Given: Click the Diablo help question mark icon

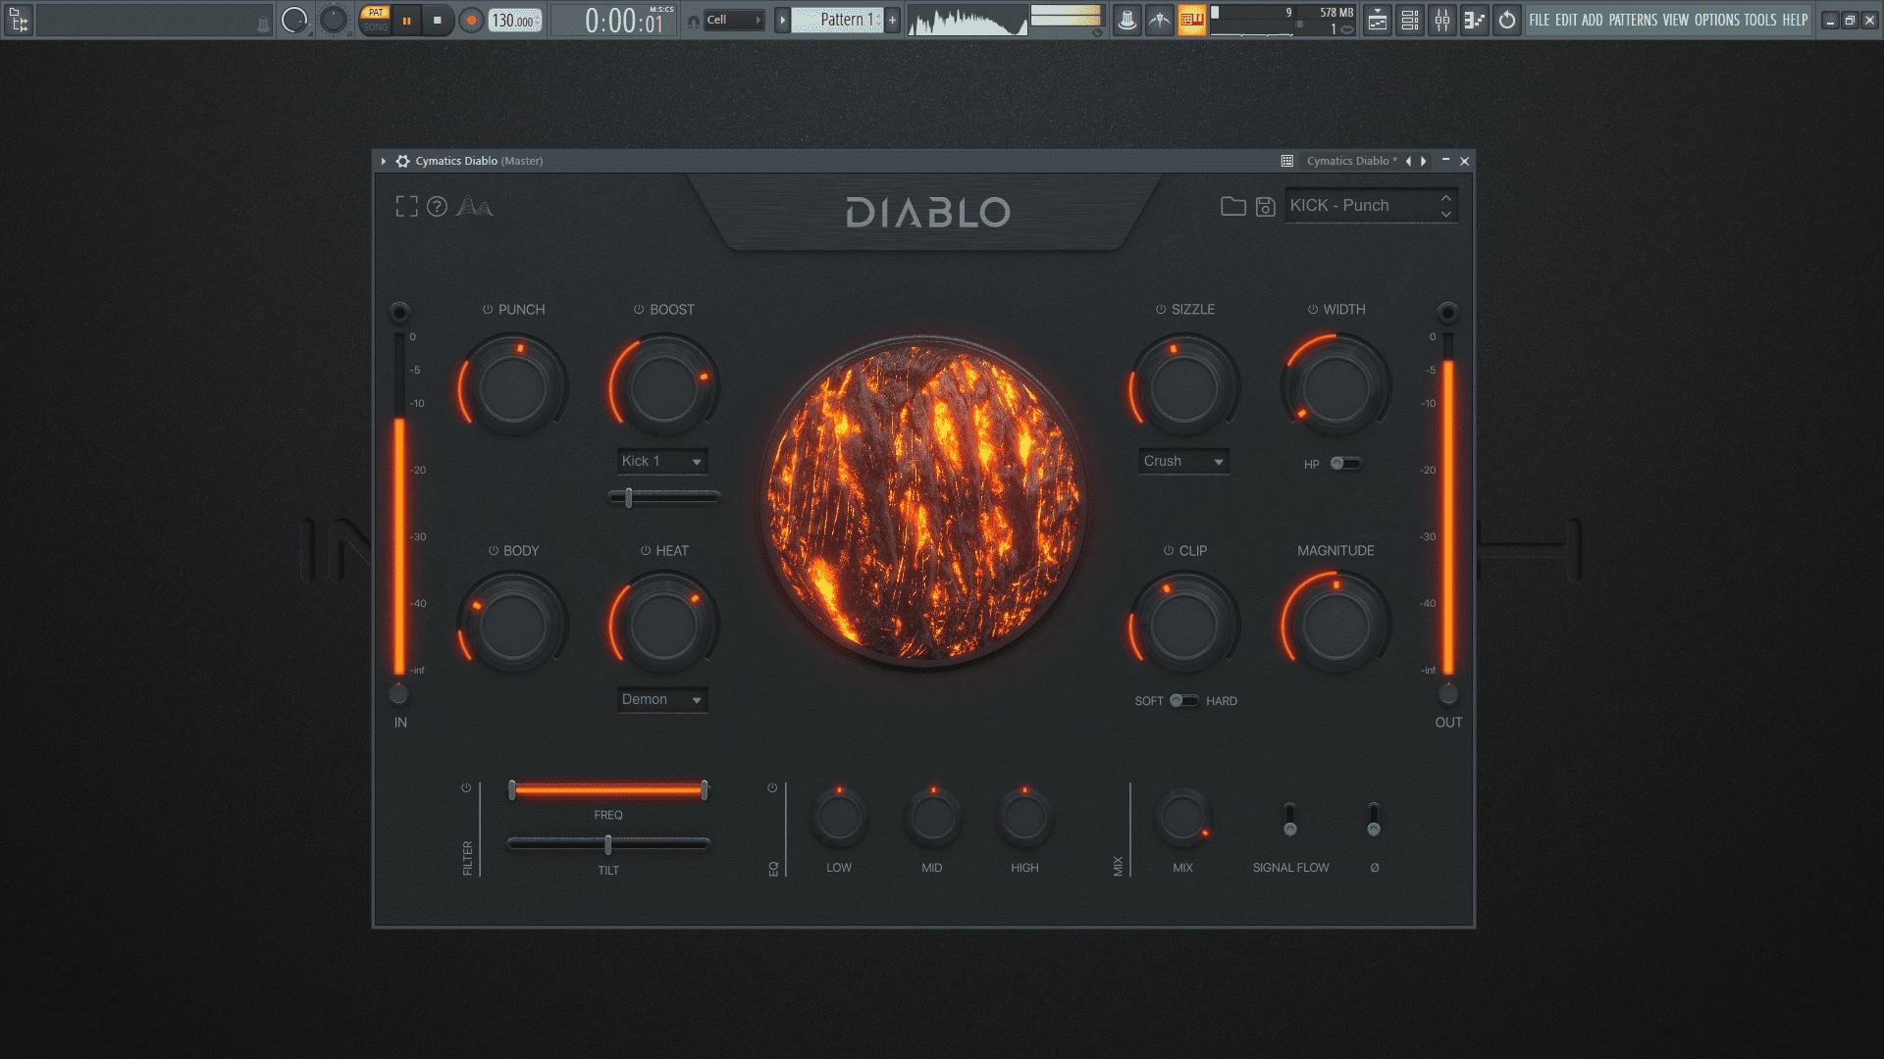Looking at the screenshot, I should point(438,206).
